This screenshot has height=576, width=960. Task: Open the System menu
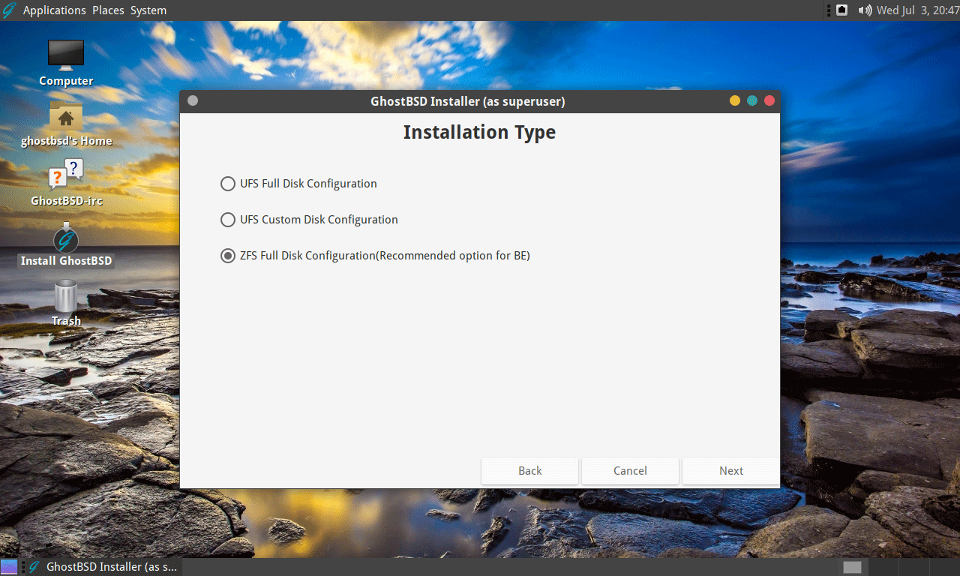pyautogui.click(x=148, y=10)
